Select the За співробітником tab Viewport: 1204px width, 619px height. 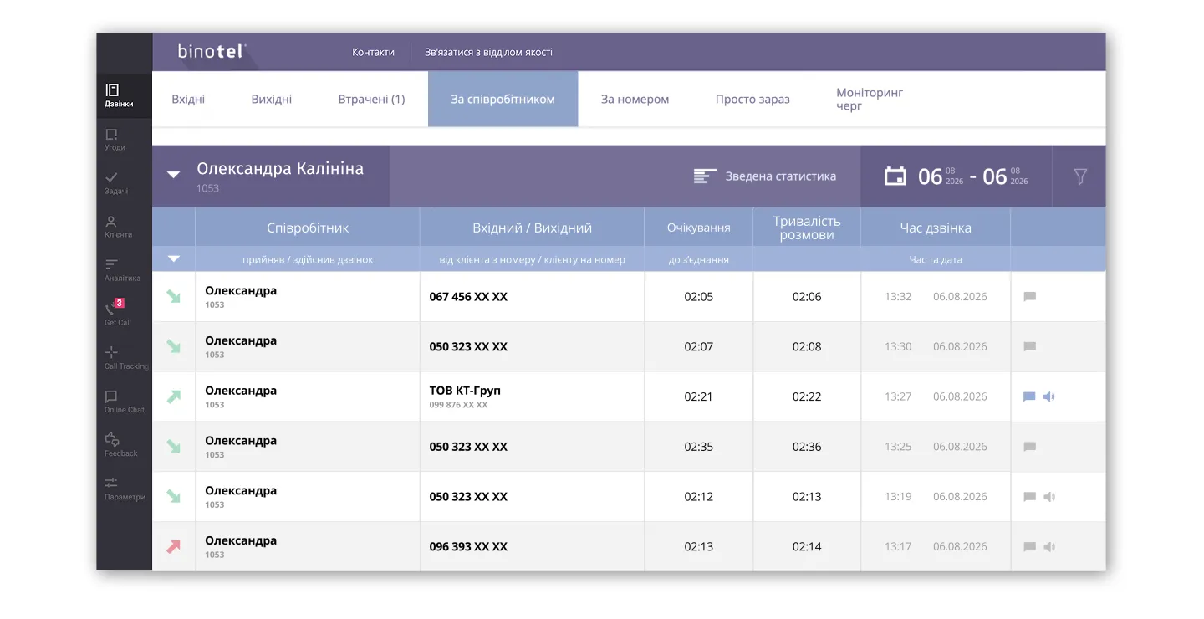pos(503,99)
